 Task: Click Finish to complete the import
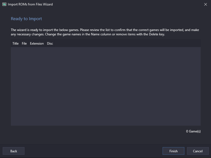pos(173,151)
